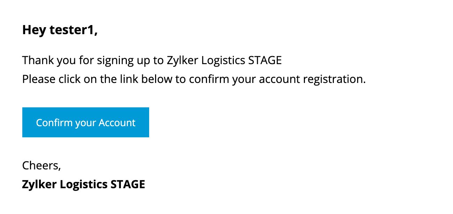Click the bold Zylker Logistics STAGE signature

(84, 184)
